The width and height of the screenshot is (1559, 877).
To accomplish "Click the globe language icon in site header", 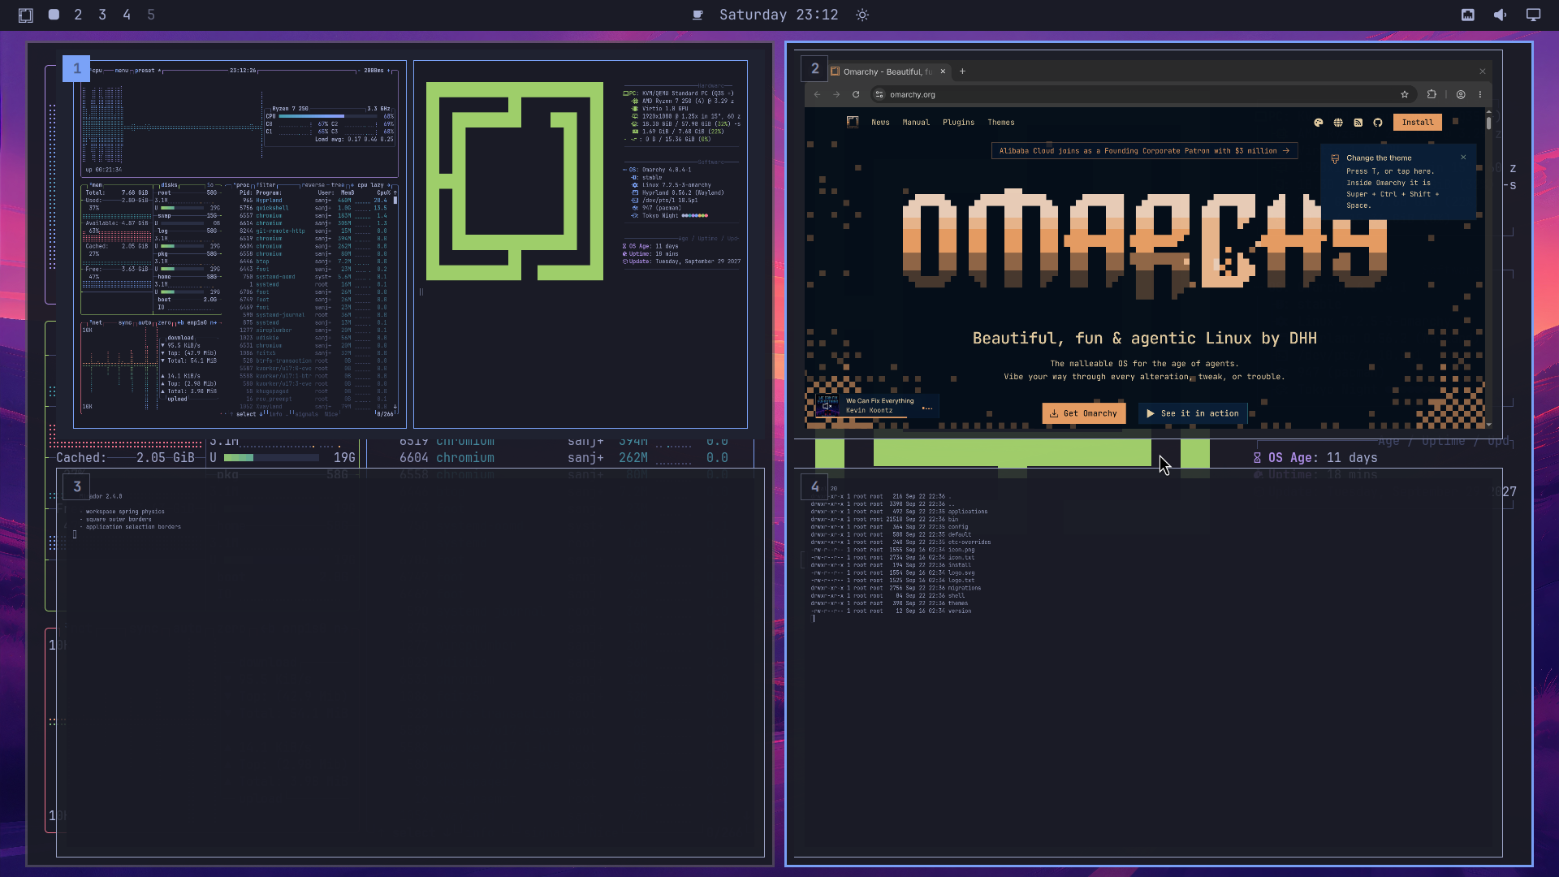I will [1338, 123].
